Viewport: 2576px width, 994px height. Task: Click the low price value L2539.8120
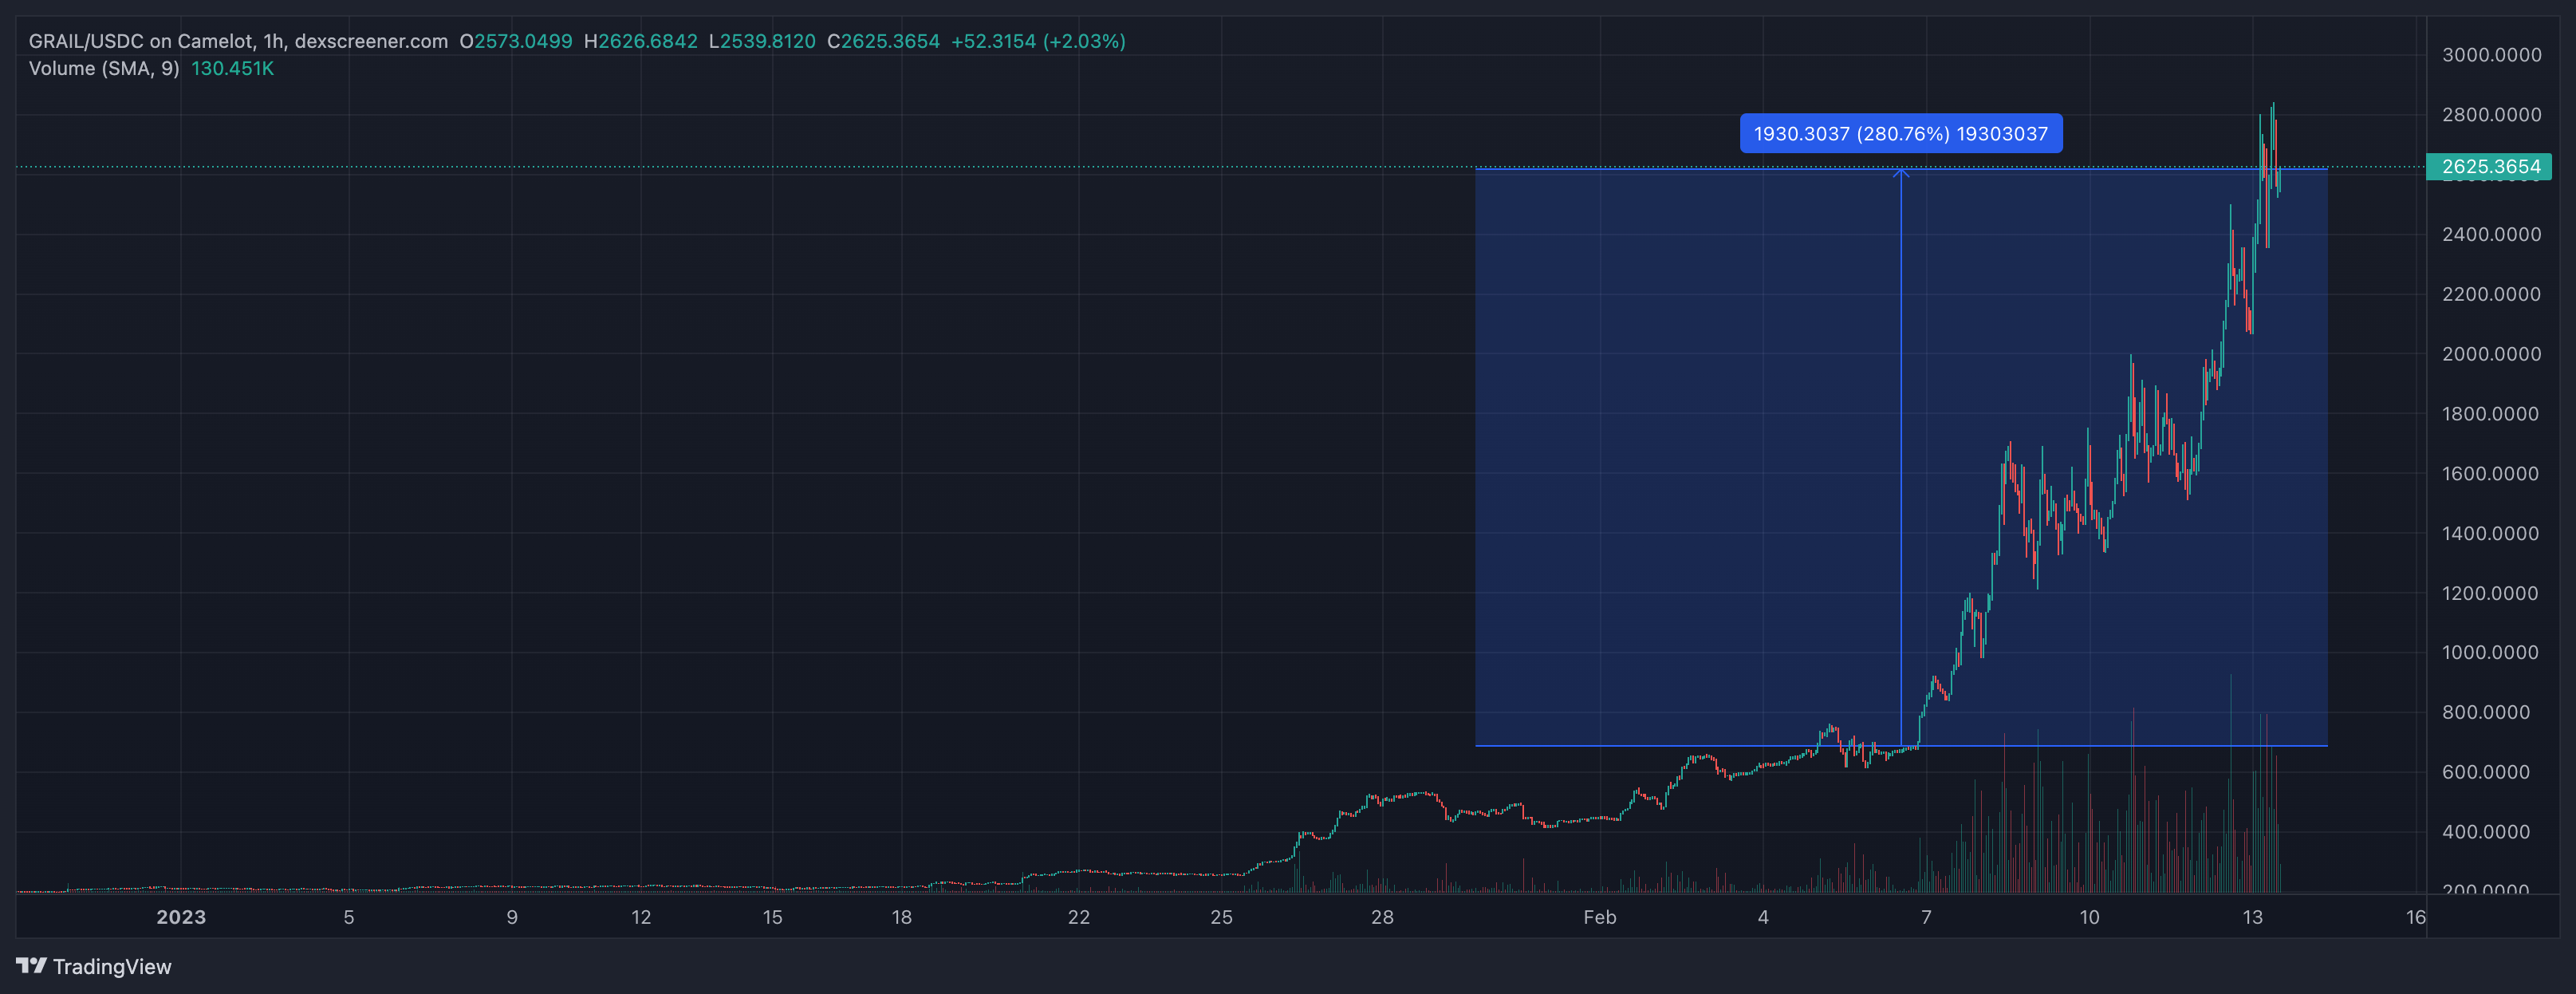point(762,41)
